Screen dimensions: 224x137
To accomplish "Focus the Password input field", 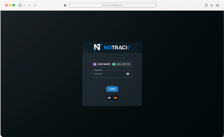I will 112,74.
